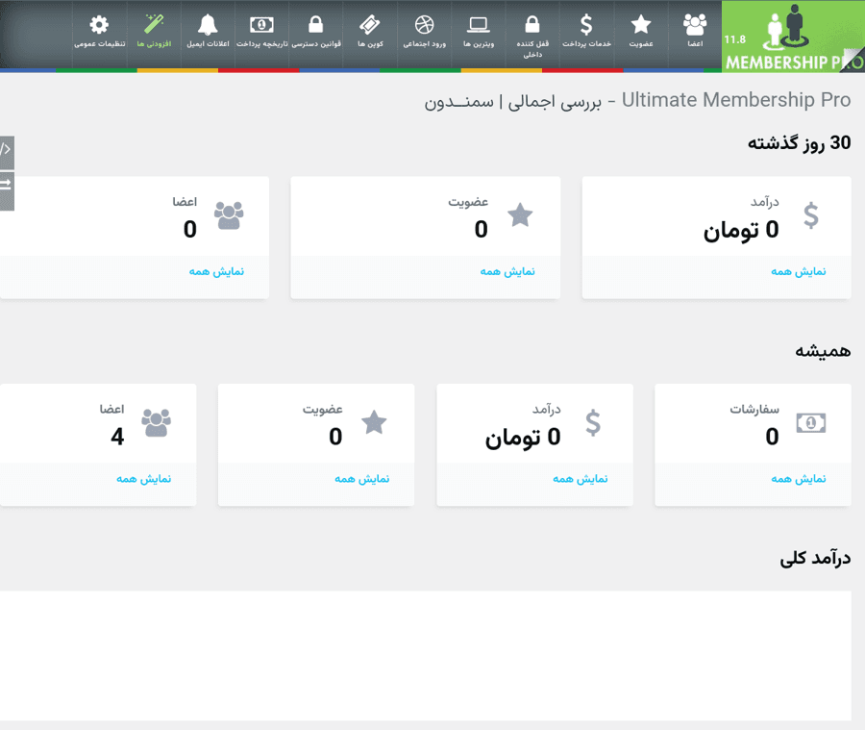Click dollar icon in 30-day درآمد card
Image resolution: width=865 pixels, height=730 pixels.
coord(811,215)
